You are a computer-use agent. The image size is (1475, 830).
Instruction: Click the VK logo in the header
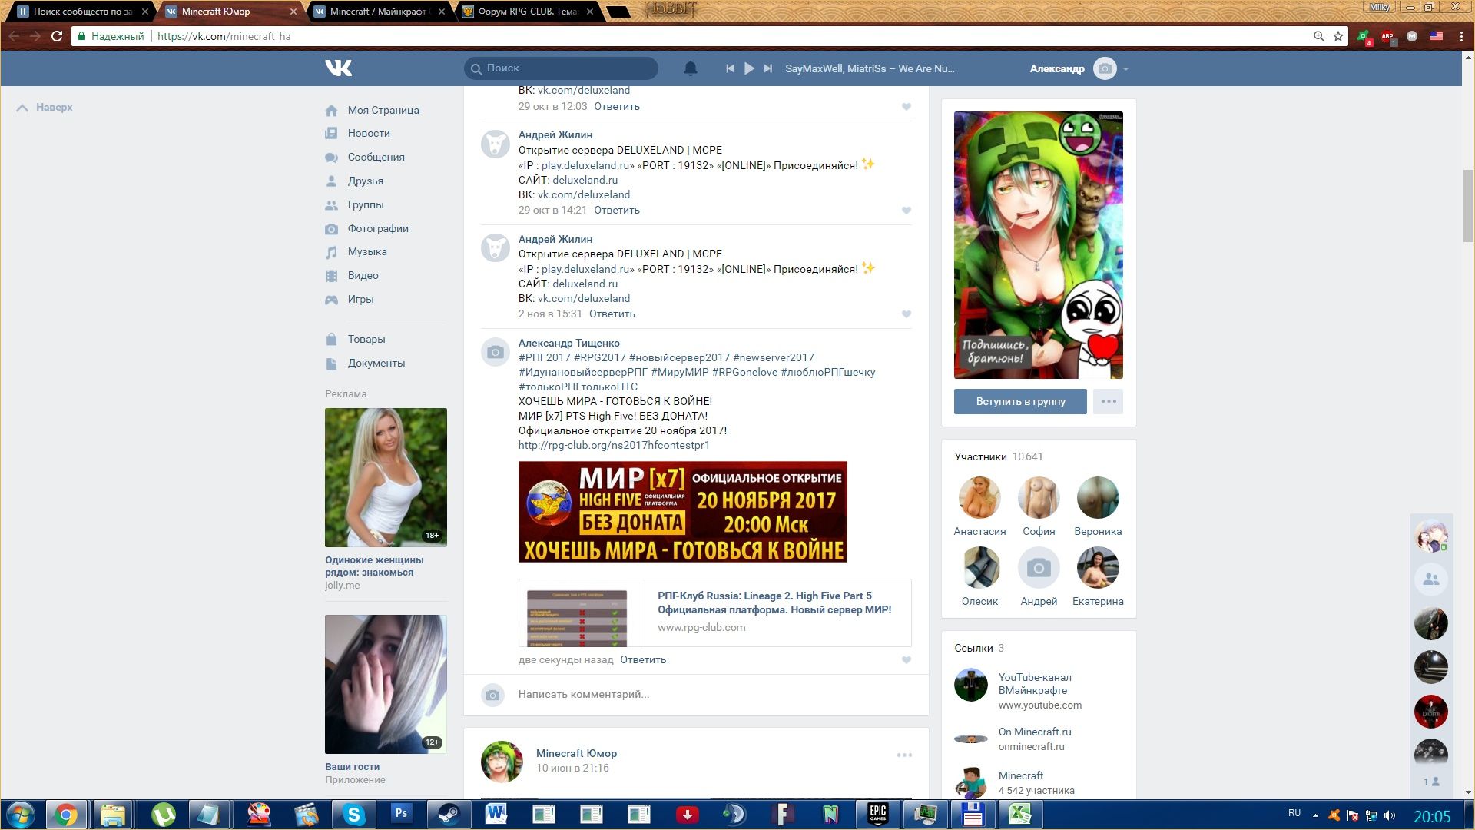(338, 68)
